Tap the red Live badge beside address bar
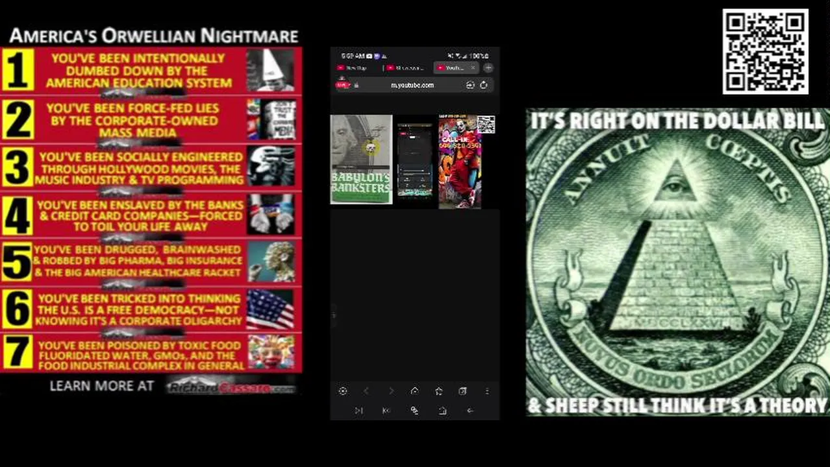The image size is (830, 467). pos(342,85)
